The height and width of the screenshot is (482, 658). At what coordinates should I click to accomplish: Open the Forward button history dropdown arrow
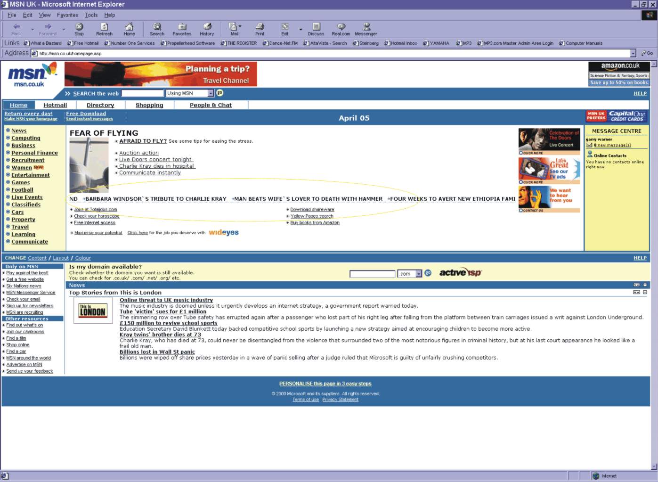pyautogui.click(x=64, y=29)
